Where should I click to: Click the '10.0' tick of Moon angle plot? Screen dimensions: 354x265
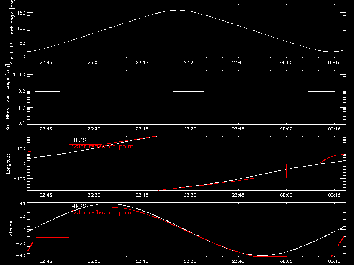click(20, 91)
